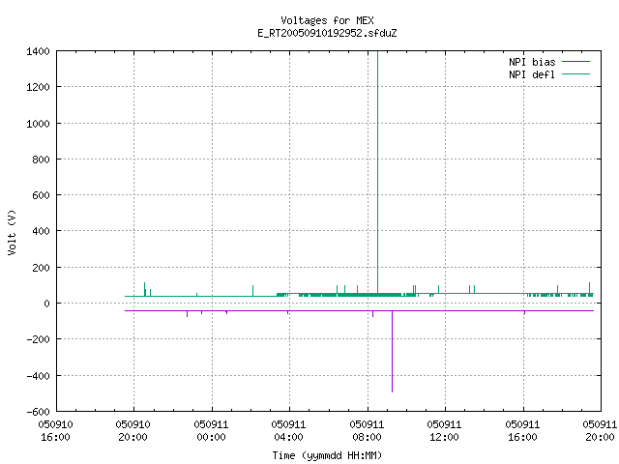Click the '050911 00:00' x-axis tick label
The height and width of the screenshot is (464, 619).
(x=211, y=430)
